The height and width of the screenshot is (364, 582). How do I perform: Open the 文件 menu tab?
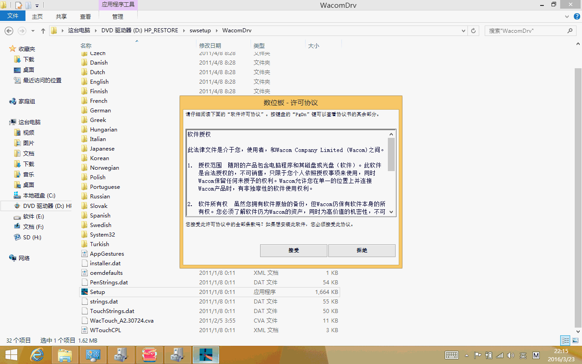click(13, 16)
